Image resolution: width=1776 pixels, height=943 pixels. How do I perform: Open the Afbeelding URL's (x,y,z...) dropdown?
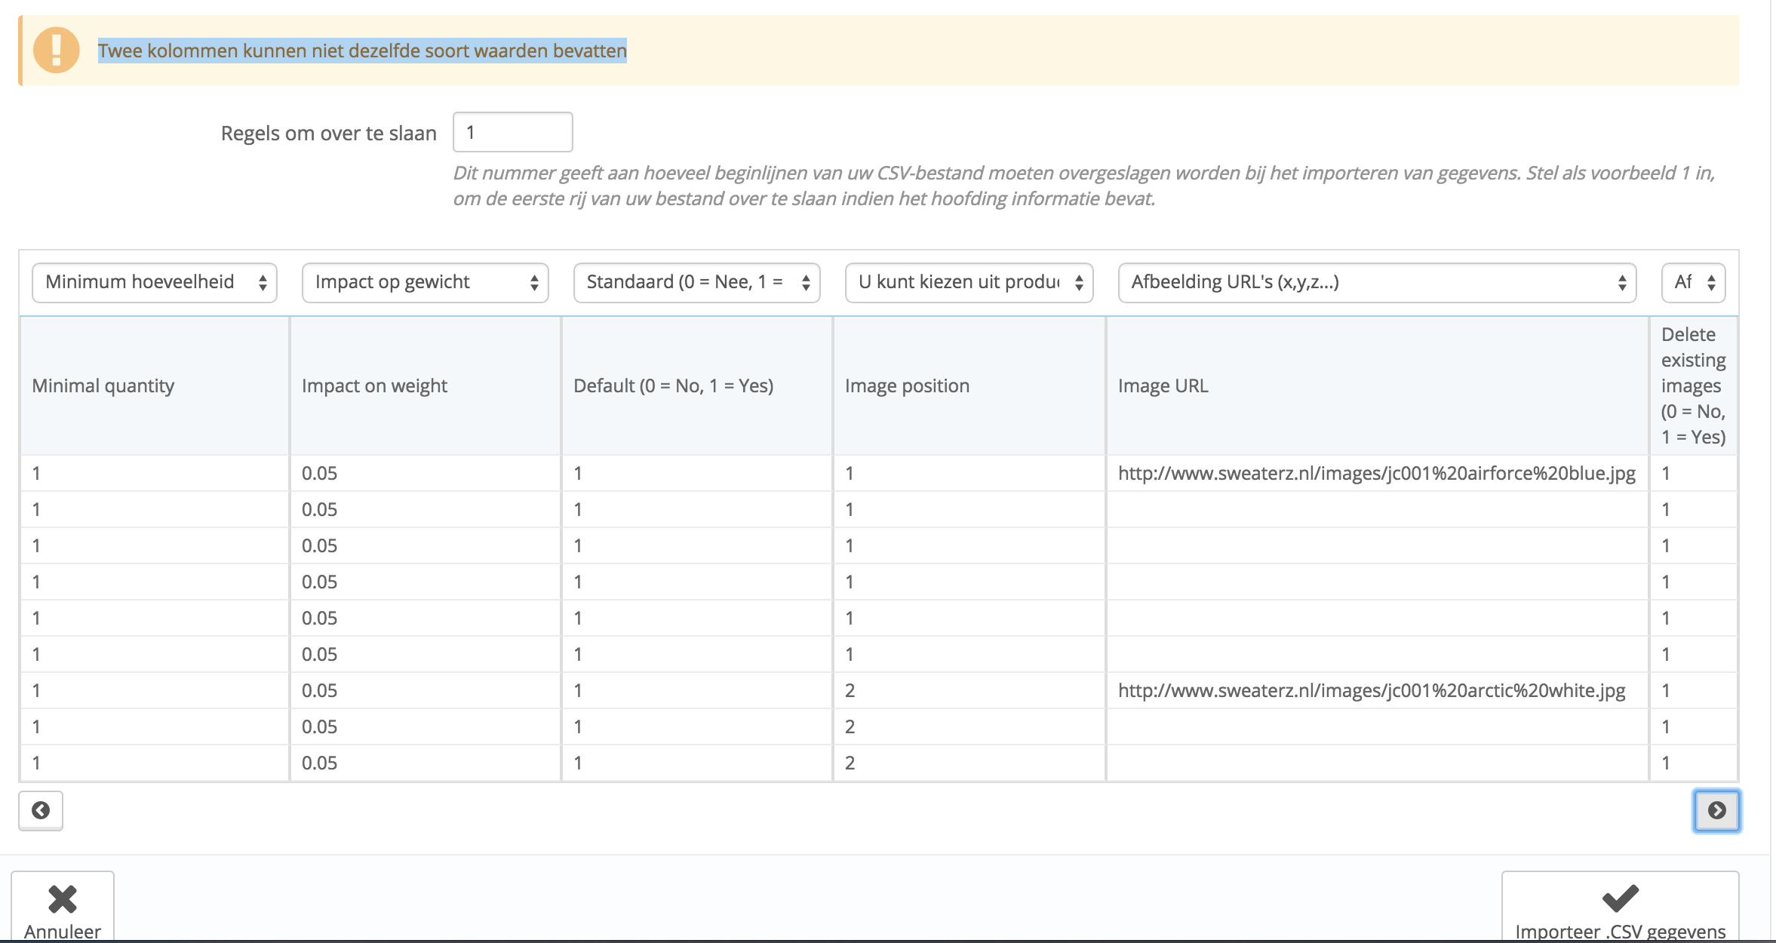(1377, 283)
